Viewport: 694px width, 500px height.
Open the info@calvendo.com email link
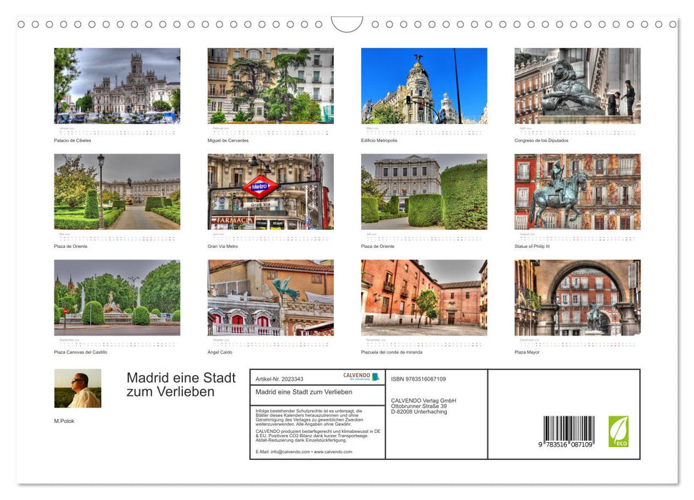[289, 452]
